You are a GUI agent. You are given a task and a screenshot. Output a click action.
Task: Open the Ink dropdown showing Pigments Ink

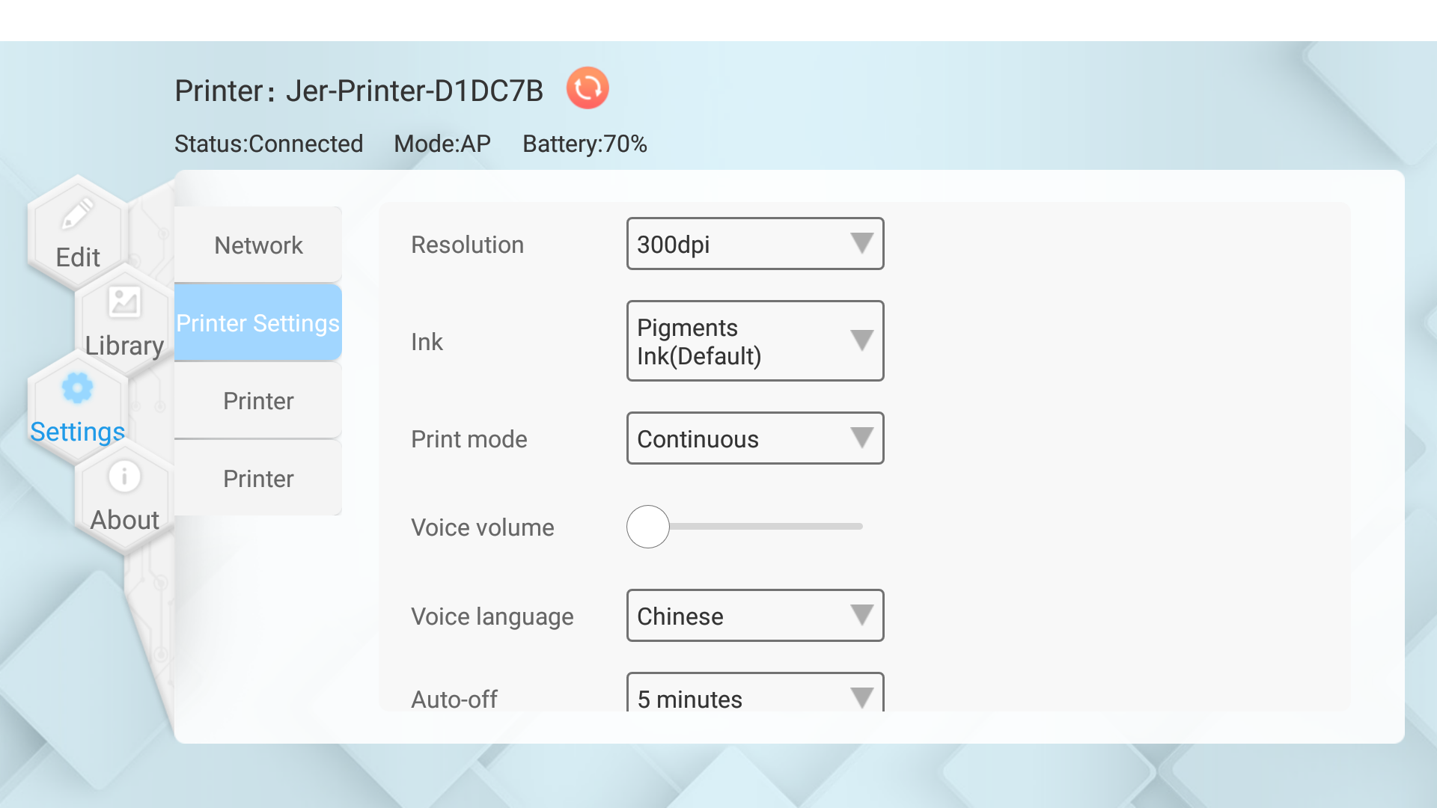coord(754,341)
